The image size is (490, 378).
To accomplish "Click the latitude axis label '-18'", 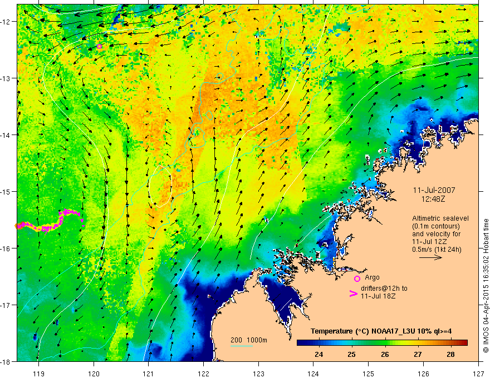I will [x=6, y=361].
